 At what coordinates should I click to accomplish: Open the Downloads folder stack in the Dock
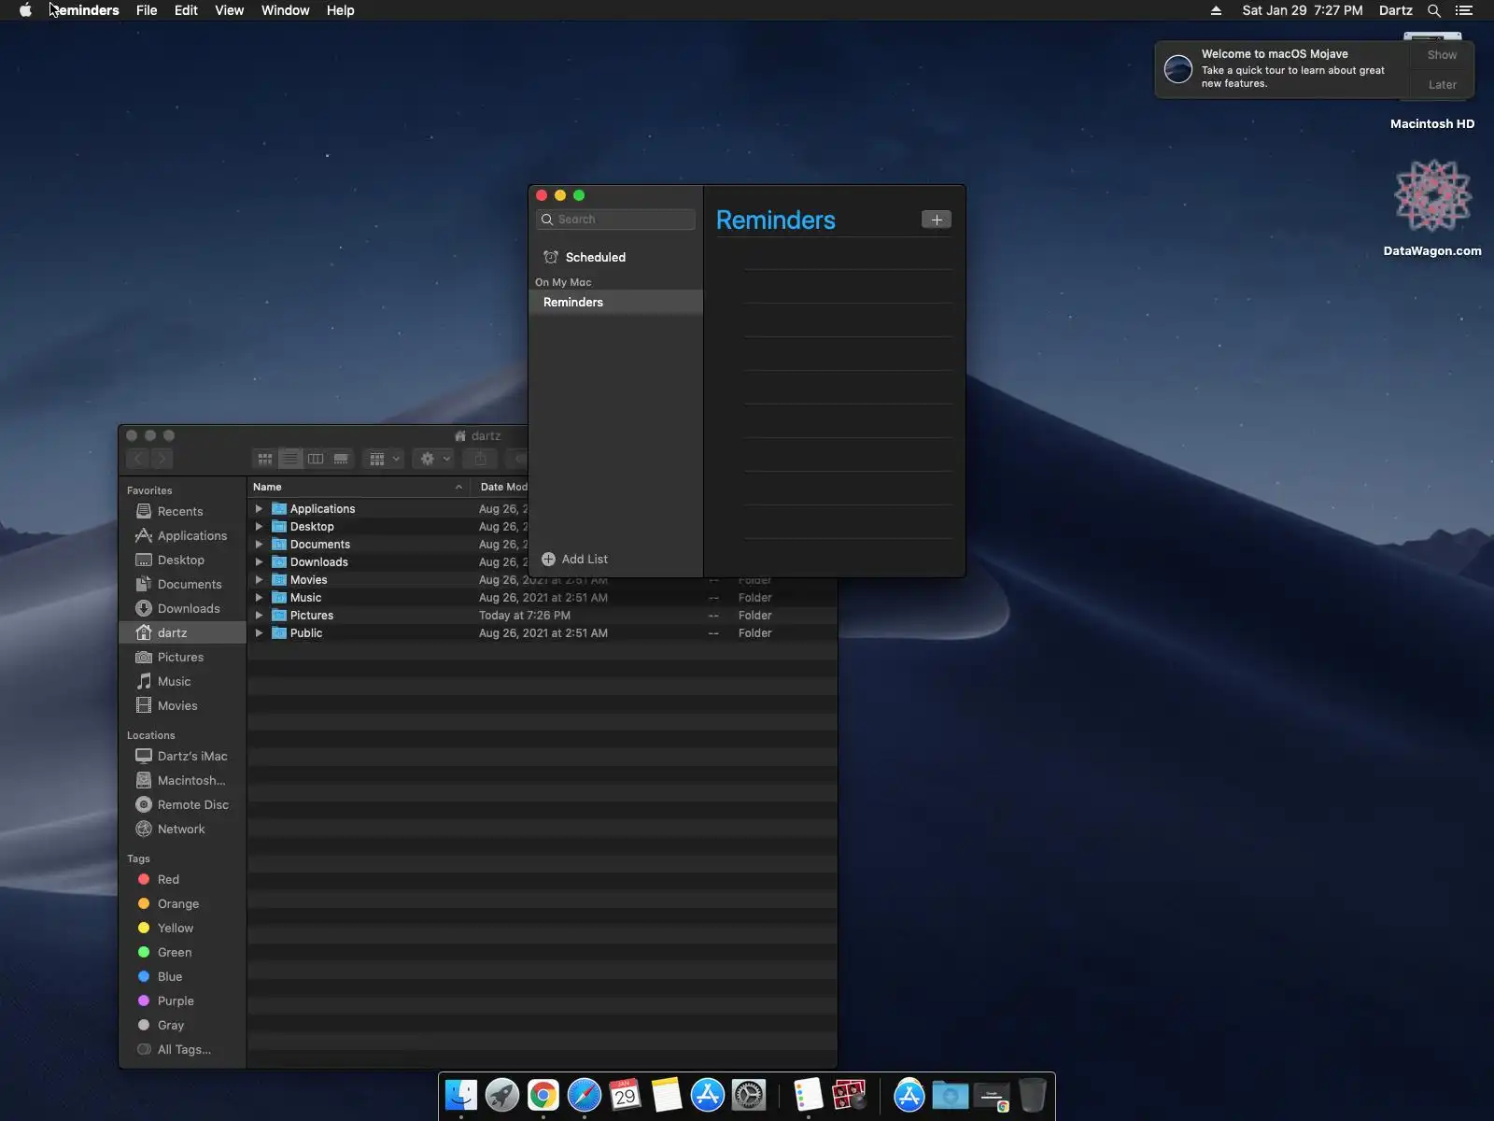pyautogui.click(x=950, y=1095)
